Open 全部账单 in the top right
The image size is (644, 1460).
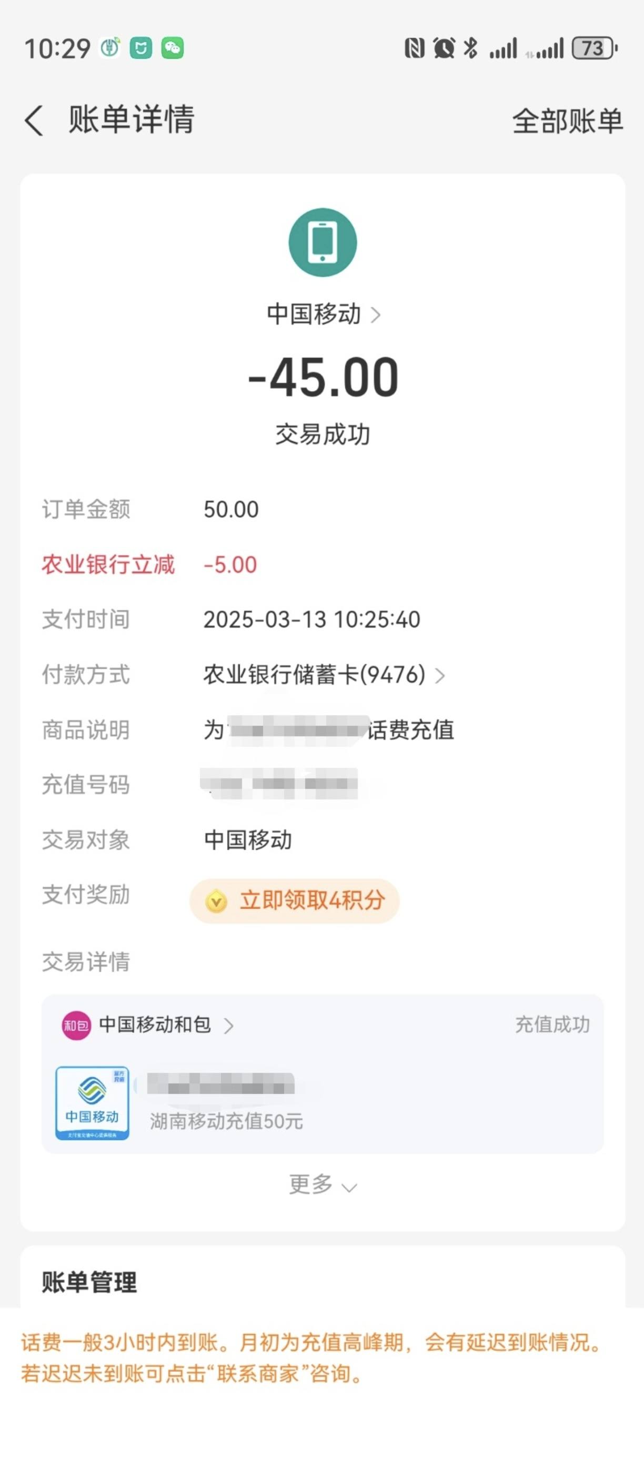[x=568, y=121]
